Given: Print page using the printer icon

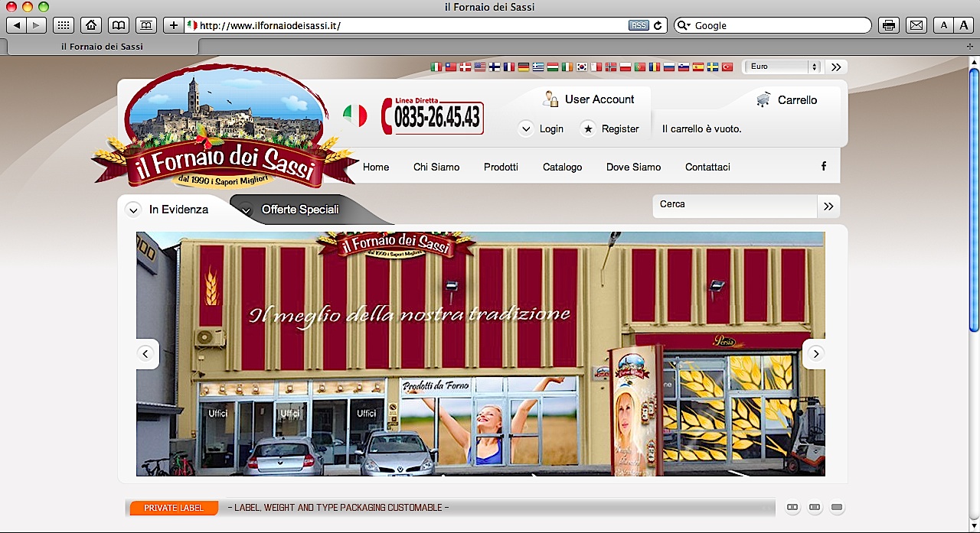Looking at the screenshot, I should click(x=888, y=25).
